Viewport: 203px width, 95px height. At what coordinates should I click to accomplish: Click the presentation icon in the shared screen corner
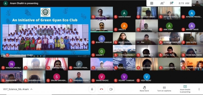point(3,55)
